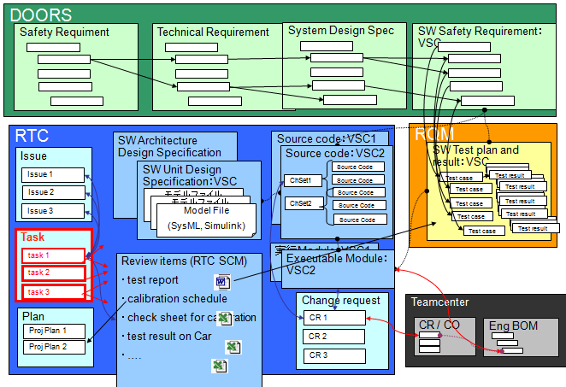566x387 pixels.
Task: Select the red task 3 box
Action: click(53, 292)
